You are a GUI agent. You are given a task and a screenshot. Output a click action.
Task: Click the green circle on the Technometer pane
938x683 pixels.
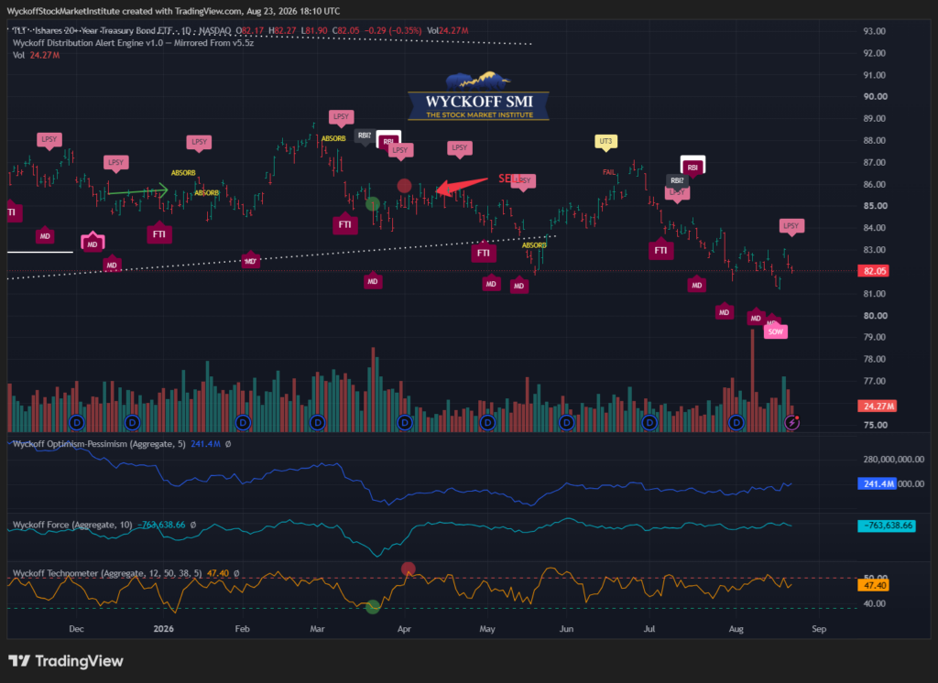coord(373,607)
